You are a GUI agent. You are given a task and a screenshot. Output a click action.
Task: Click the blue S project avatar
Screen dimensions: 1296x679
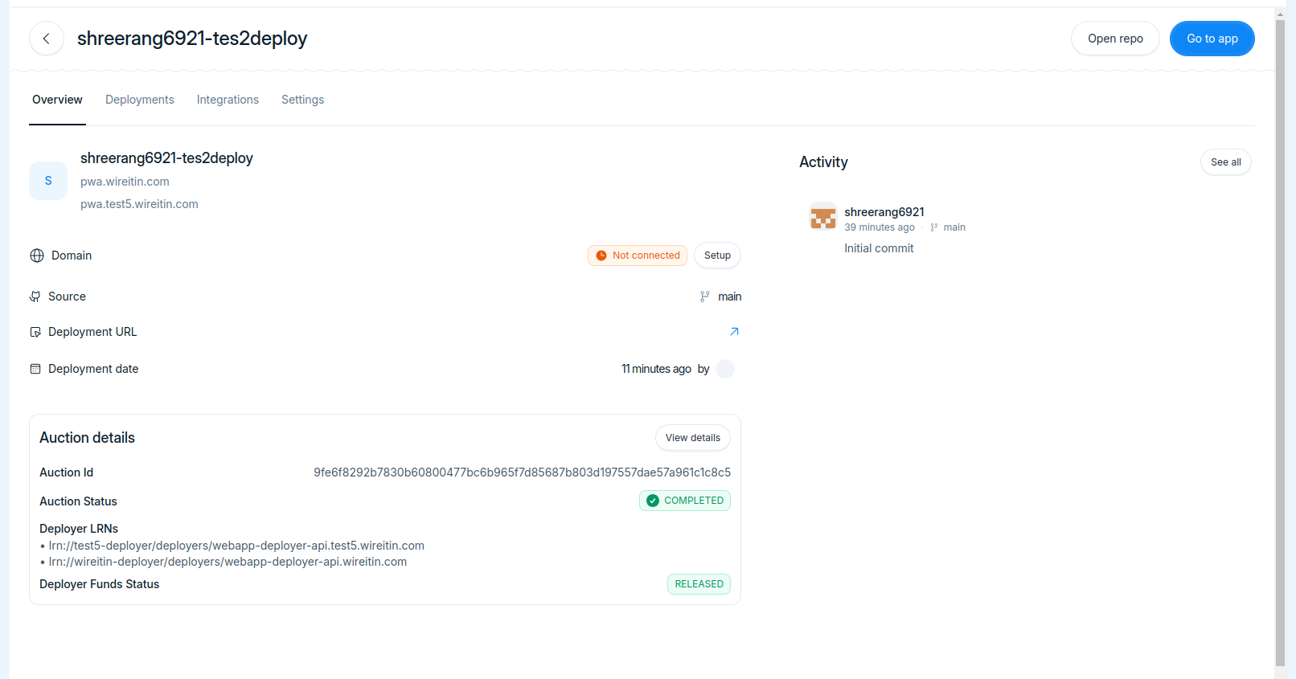48,181
